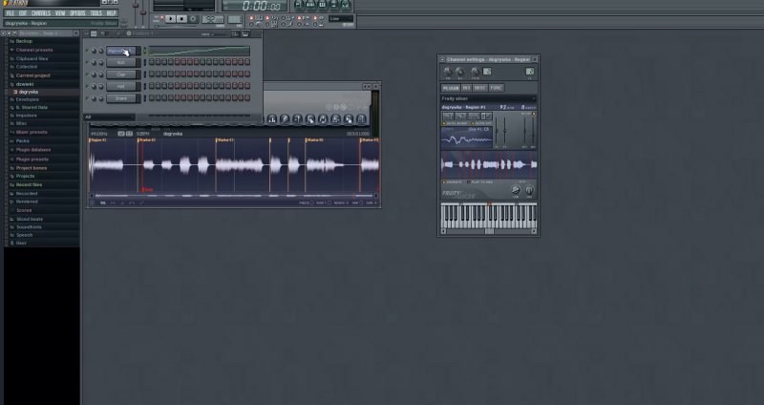Click the waveform preview in Fruity slicer
The width and height of the screenshot is (764, 405).
pyautogui.click(x=487, y=163)
